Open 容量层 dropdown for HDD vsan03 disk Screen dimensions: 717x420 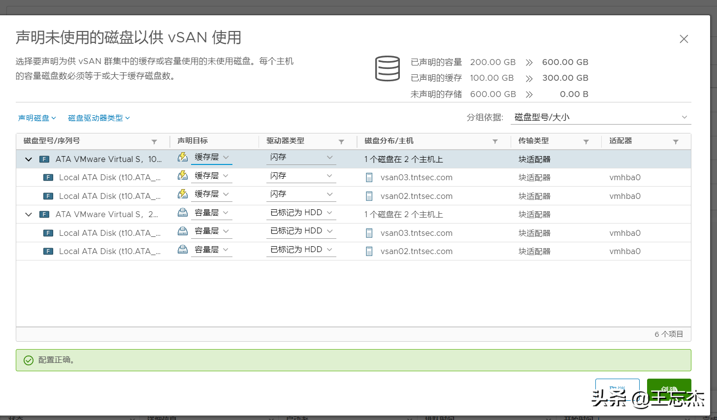pos(212,231)
